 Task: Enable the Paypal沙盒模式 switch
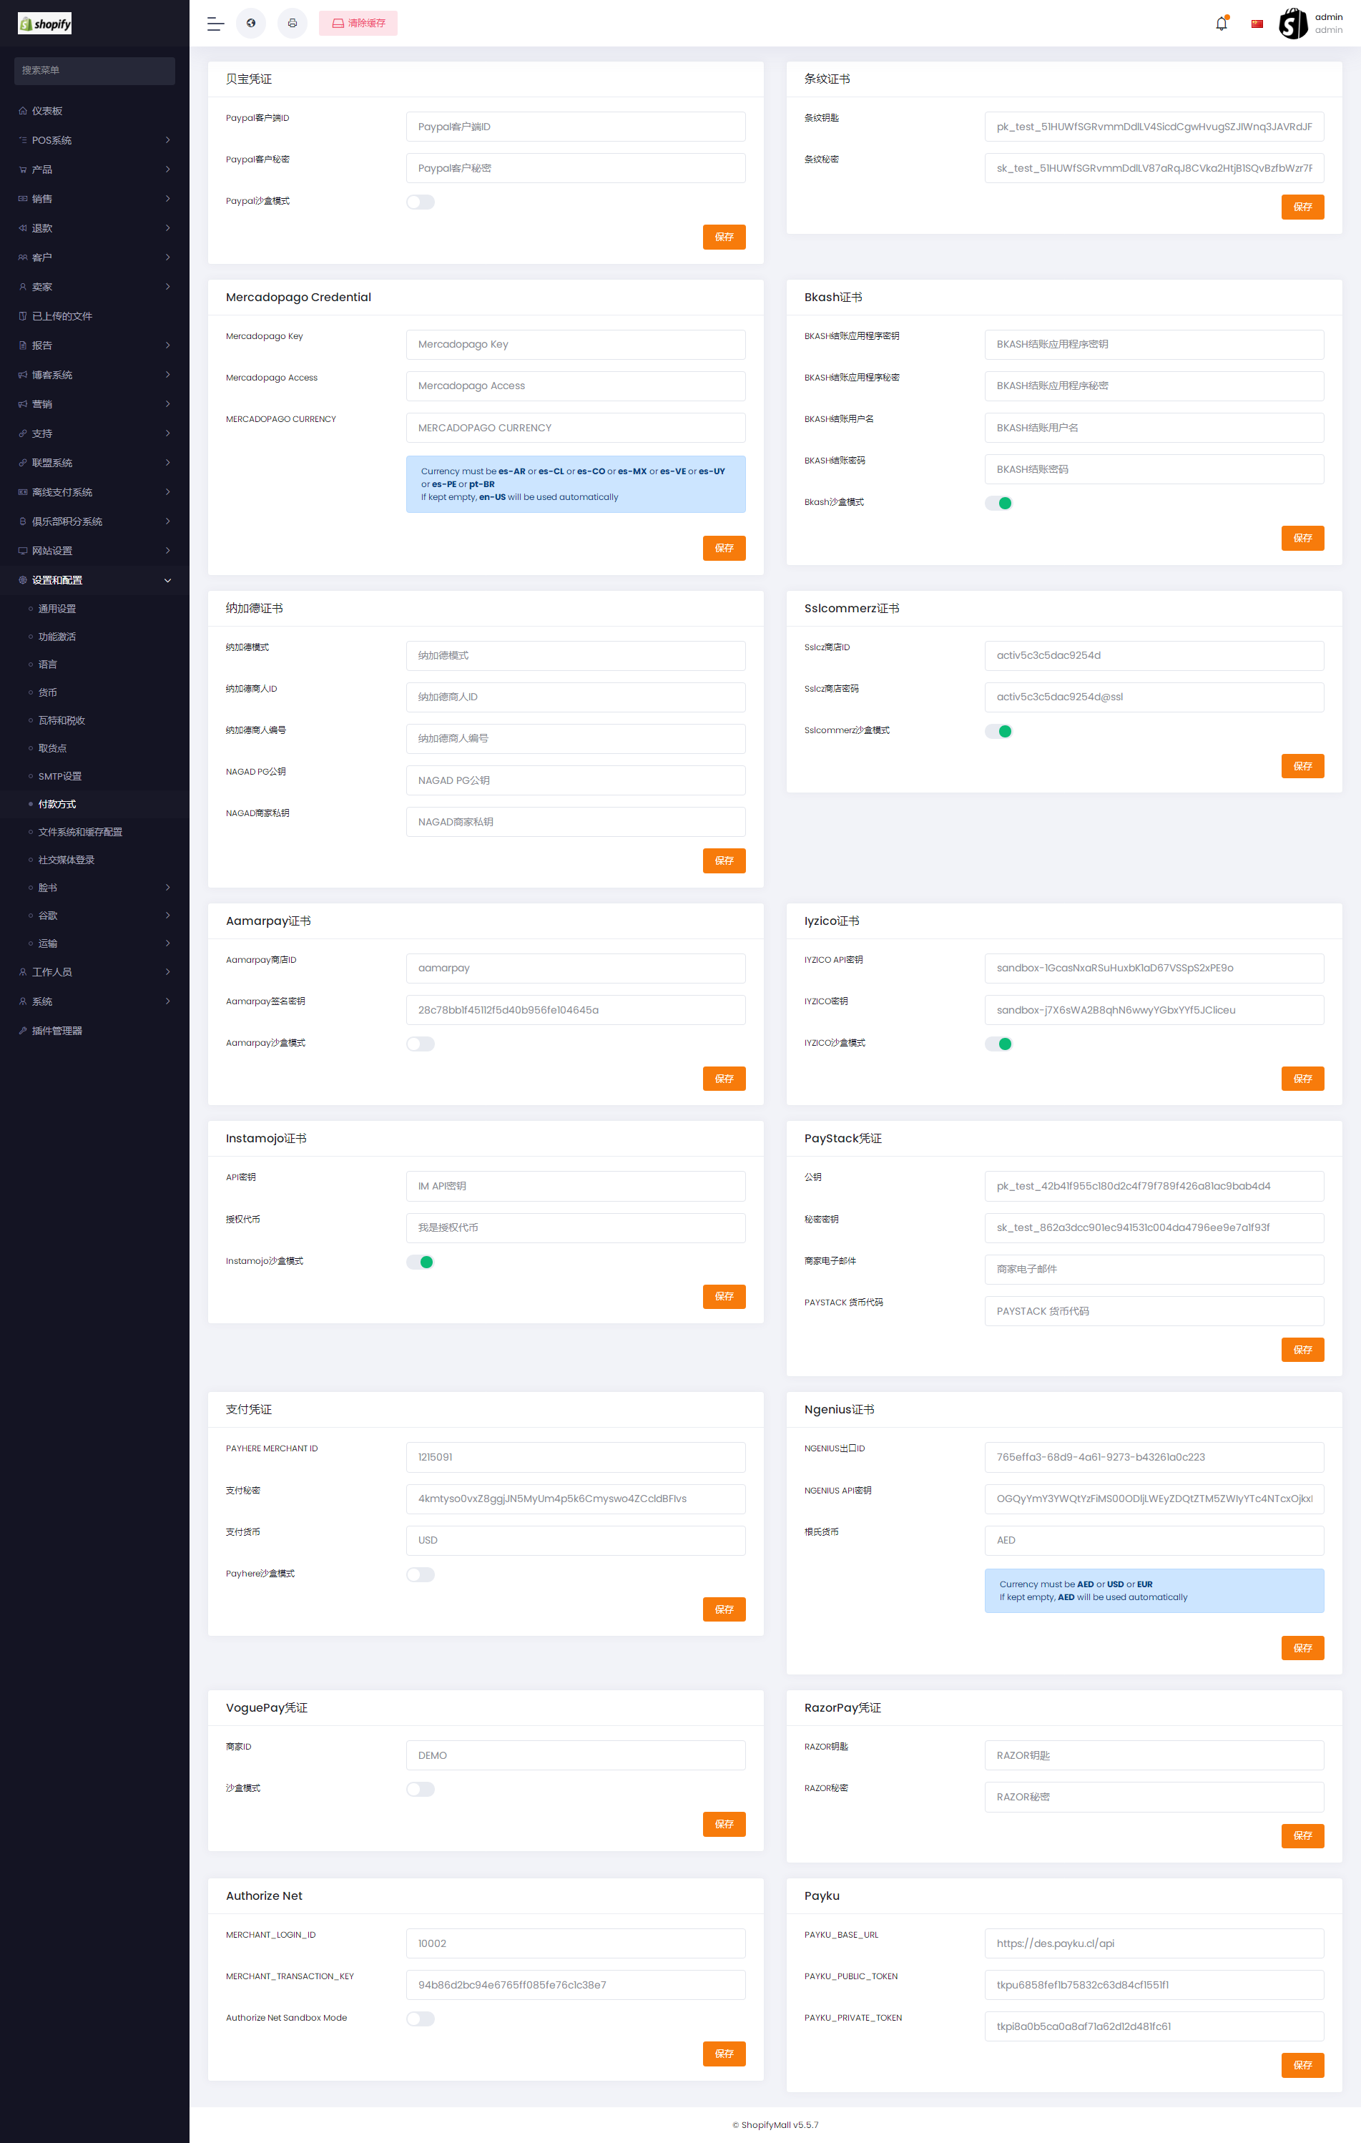tap(420, 202)
